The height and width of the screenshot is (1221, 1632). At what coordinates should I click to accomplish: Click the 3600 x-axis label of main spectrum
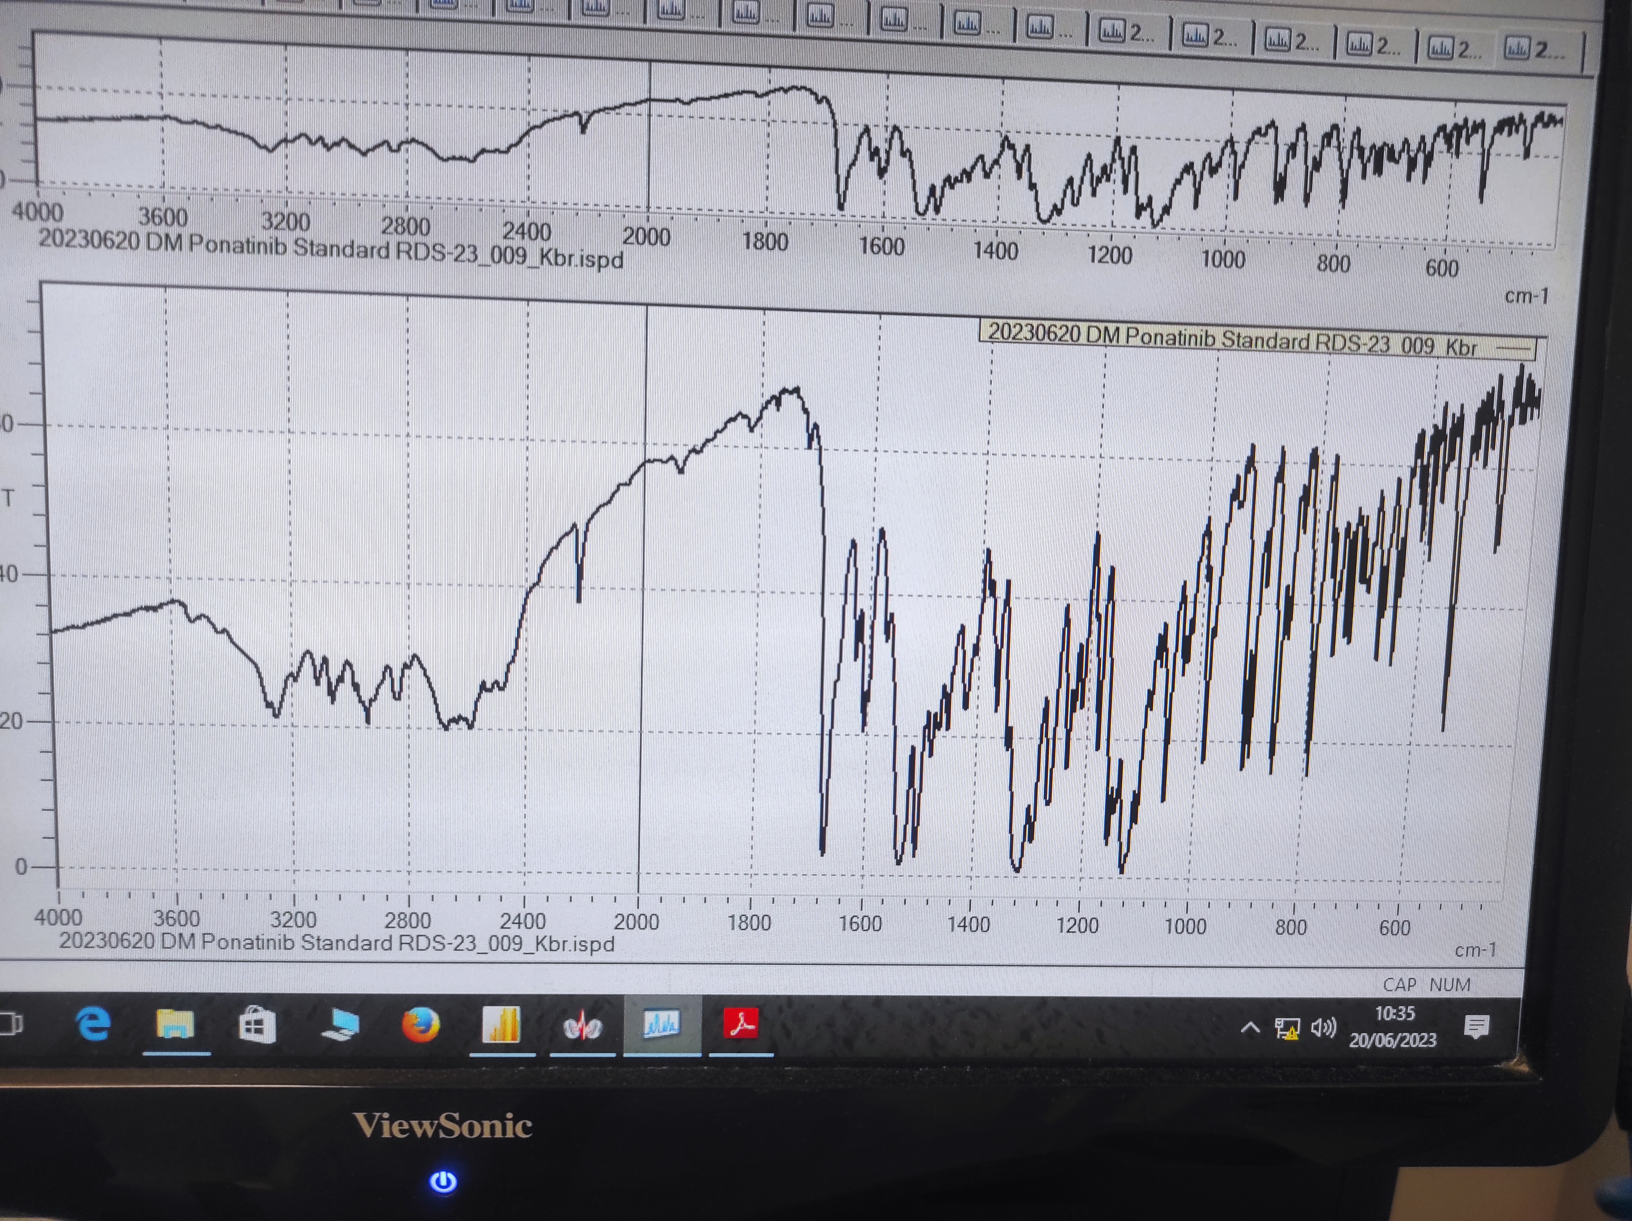pos(176,919)
